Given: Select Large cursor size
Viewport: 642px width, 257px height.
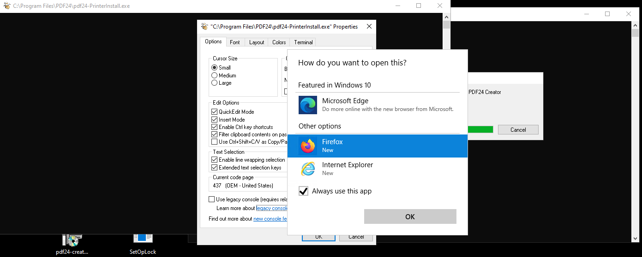Looking at the screenshot, I should 214,83.
